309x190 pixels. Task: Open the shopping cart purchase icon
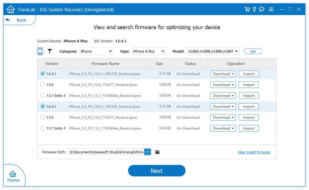tap(247, 9)
